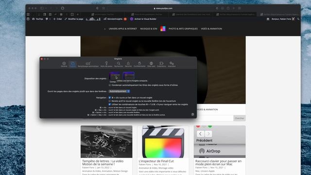
Task: Click the Chercher search button
Action: click(x=240, y=118)
